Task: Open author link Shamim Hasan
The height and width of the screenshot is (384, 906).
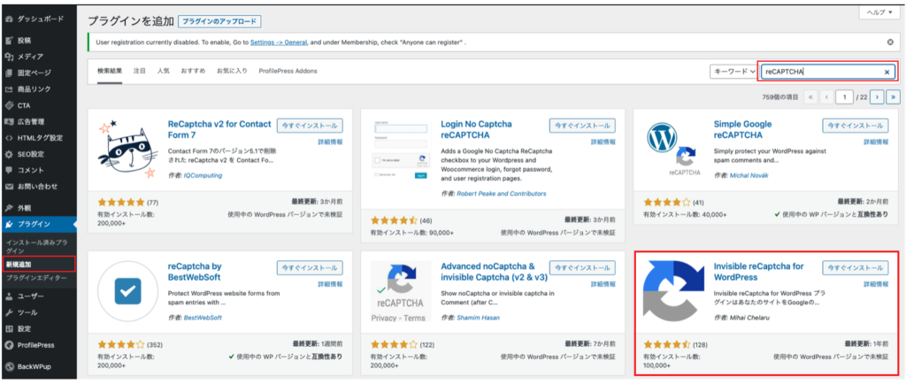Action: point(478,318)
